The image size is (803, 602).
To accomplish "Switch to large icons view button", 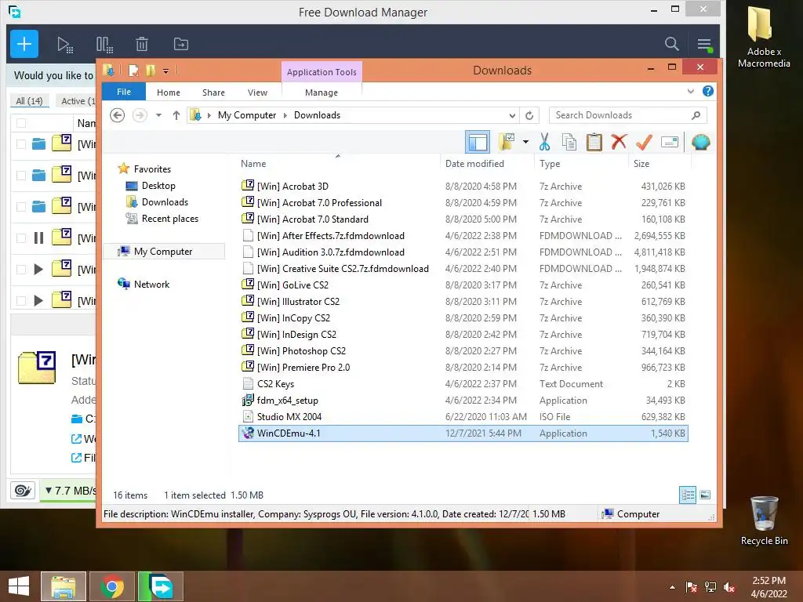I will pyautogui.click(x=705, y=495).
